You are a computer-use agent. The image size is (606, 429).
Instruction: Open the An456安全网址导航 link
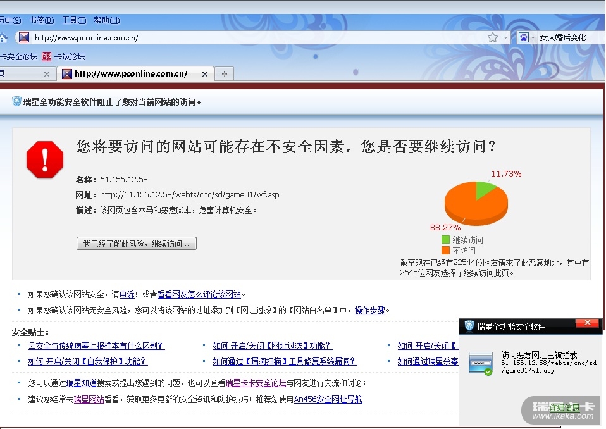[x=328, y=399]
